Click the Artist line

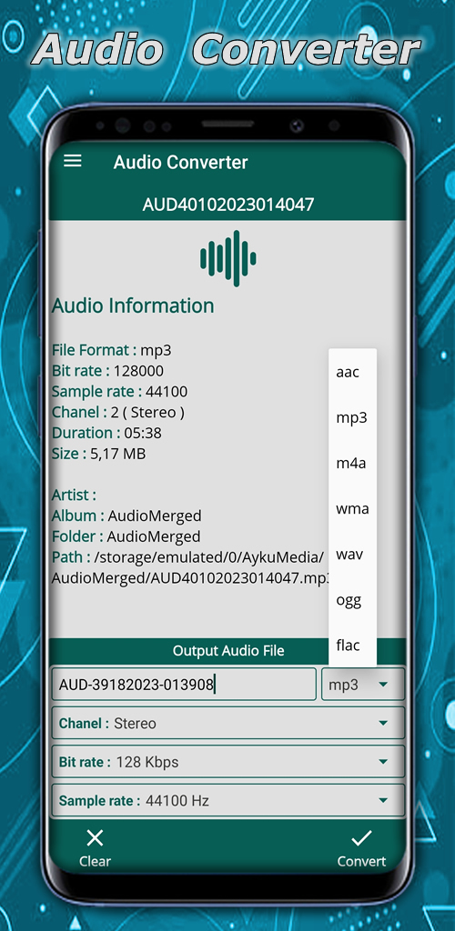(74, 495)
